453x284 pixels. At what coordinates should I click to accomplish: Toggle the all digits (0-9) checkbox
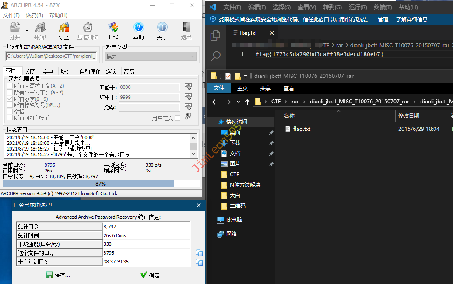pyautogui.click(x=10, y=99)
